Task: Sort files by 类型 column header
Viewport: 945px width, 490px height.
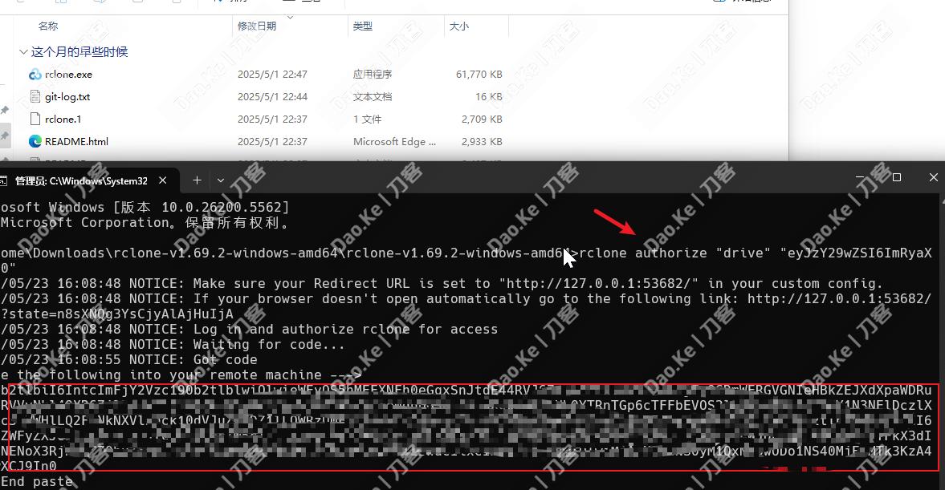Action: pyautogui.click(x=363, y=26)
